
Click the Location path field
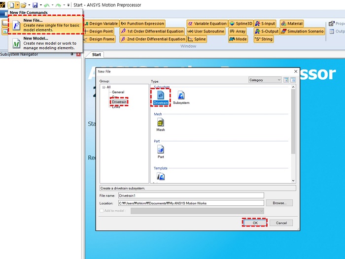(x=191, y=203)
